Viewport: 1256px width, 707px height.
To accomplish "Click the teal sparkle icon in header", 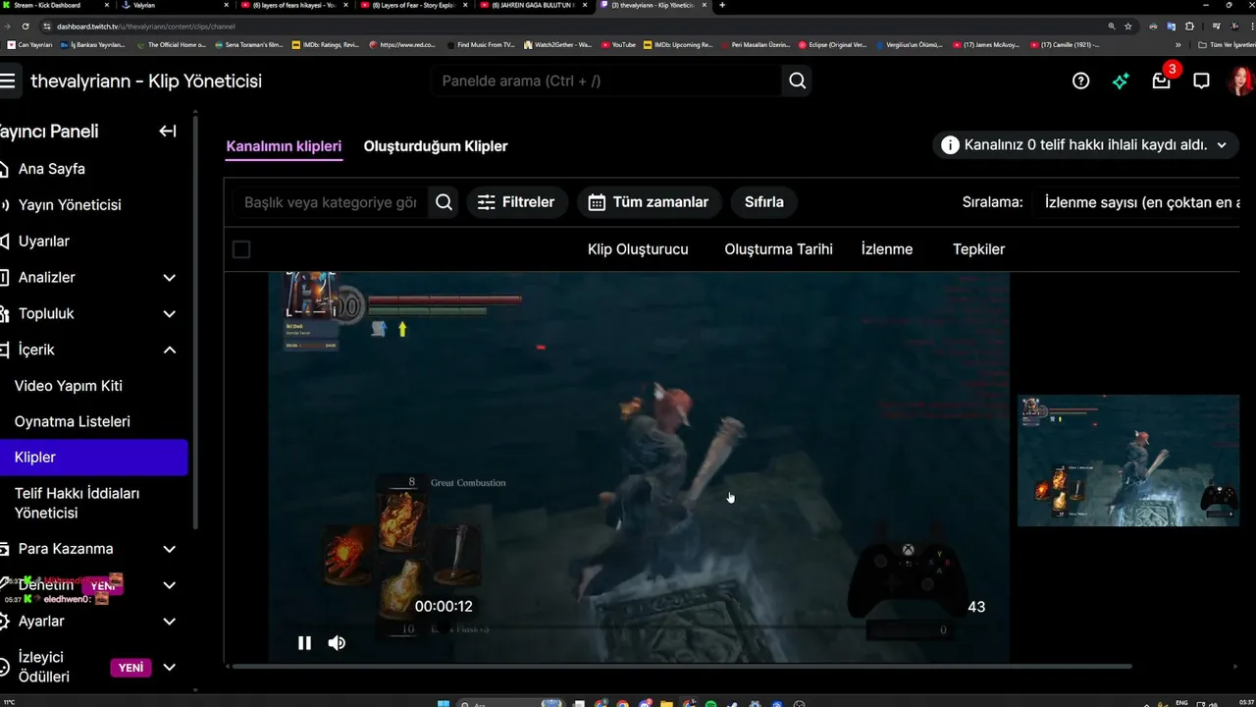I will [1121, 81].
